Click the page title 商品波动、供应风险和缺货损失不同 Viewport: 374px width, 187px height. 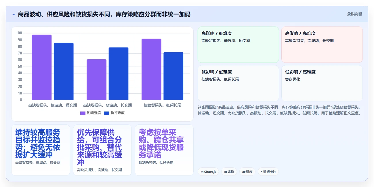(104, 14)
